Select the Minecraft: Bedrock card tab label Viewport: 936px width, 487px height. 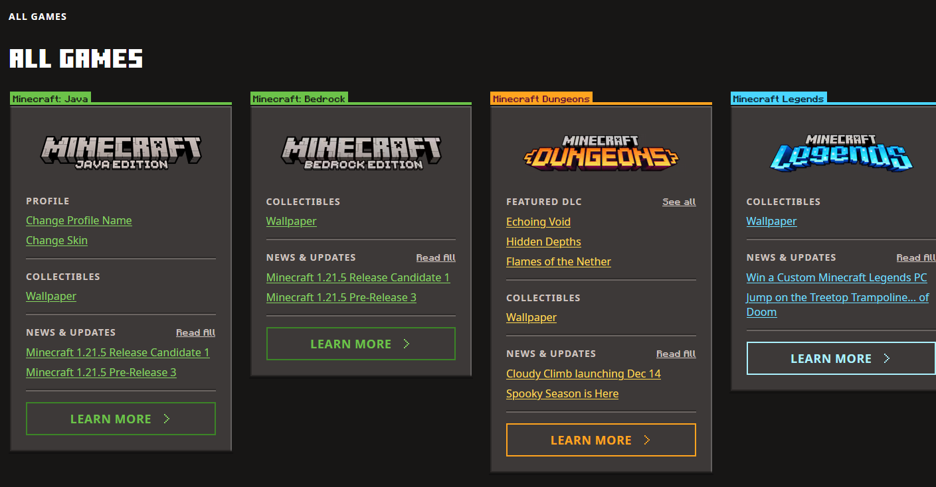coord(299,99)
